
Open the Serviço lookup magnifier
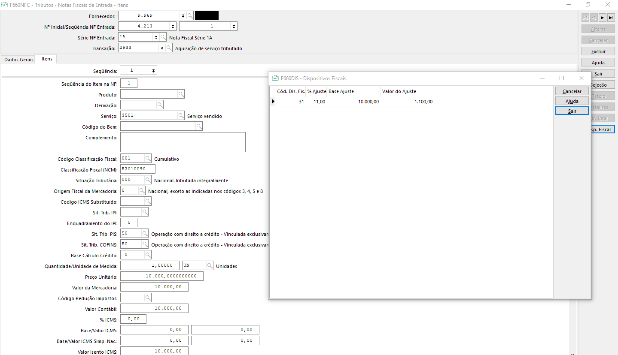(x=181, y=116)
